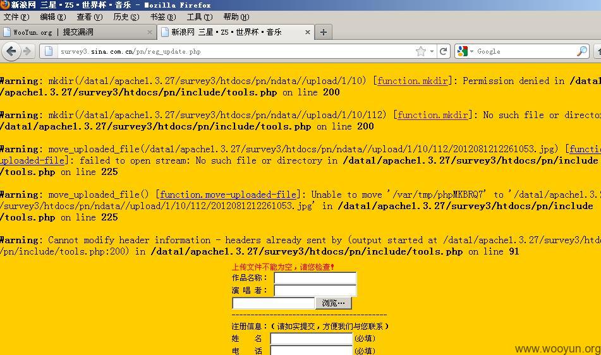The image size is (601, 355).
Task: Go forward with the Forward arrow button
Action: point(27,51)
